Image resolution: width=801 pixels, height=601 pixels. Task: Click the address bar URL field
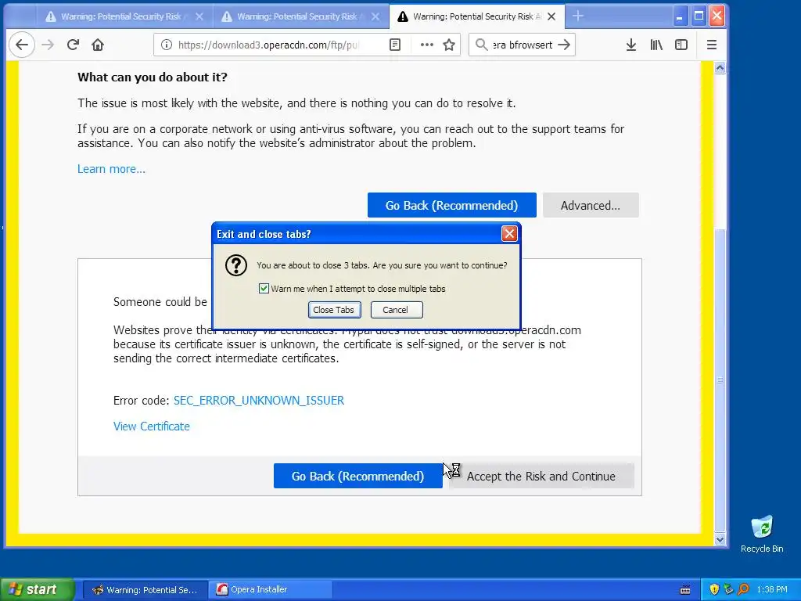pyautogui.click(x=268, y=45)
